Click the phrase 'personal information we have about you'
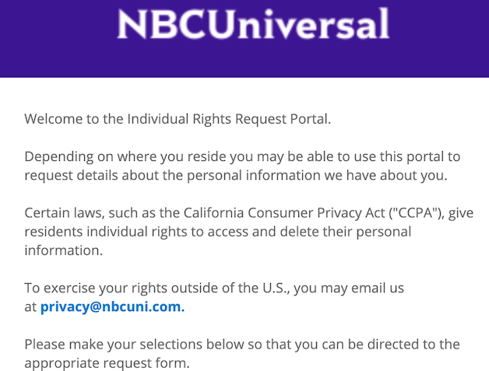This screenshot has width=489, height=371. (x=317, y=175)
